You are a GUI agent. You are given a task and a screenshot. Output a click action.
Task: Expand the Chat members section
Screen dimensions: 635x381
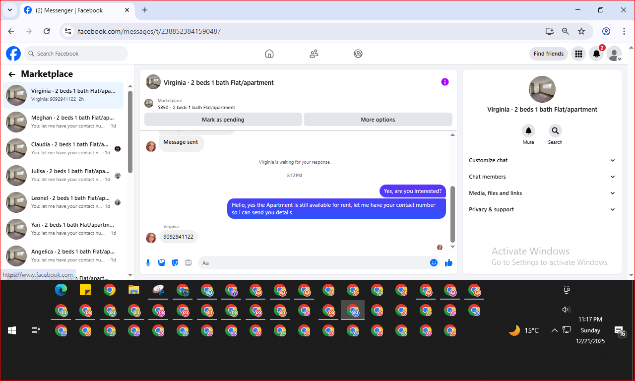[542, 177]
